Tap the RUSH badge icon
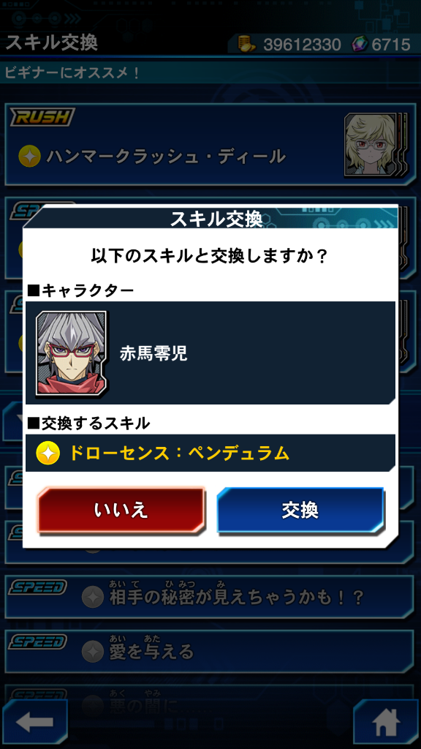 42,117
